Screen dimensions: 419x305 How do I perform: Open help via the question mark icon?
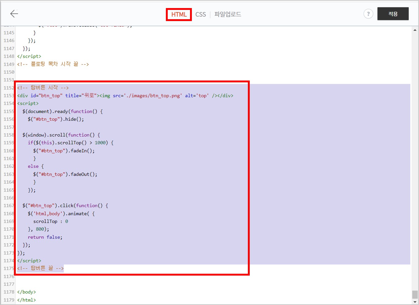point(368,14)
